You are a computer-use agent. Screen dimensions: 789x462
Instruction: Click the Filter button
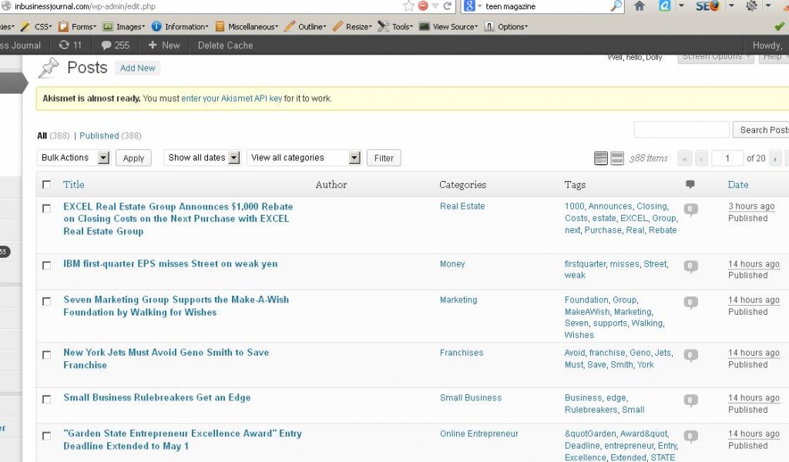384,158
